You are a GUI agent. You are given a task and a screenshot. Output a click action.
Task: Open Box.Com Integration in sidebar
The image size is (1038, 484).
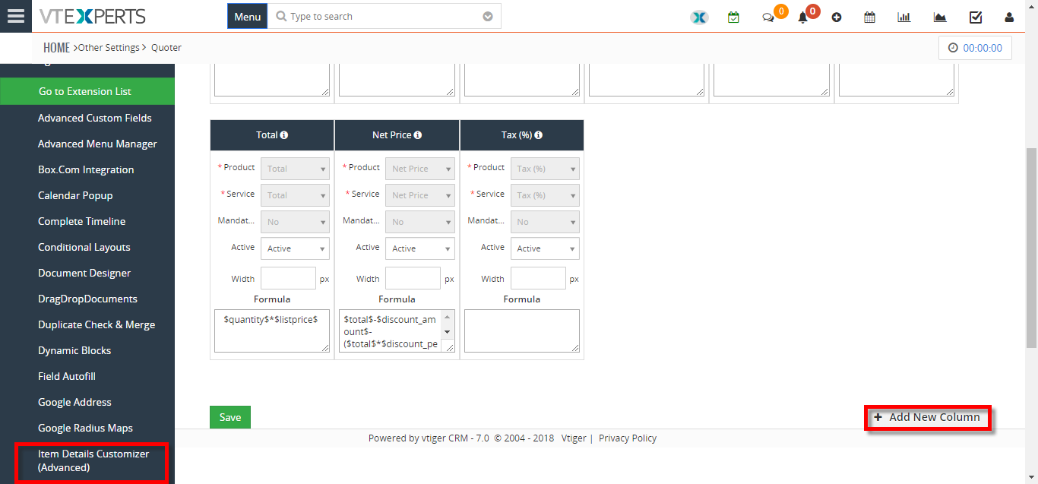[86, 169]
